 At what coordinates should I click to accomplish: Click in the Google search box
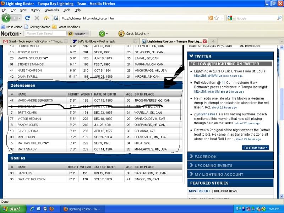pos(256,18)
